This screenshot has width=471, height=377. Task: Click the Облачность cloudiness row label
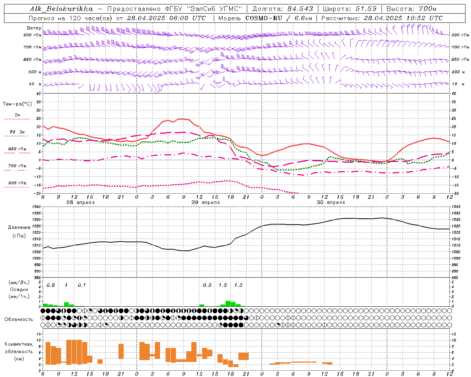click(19, 320)
